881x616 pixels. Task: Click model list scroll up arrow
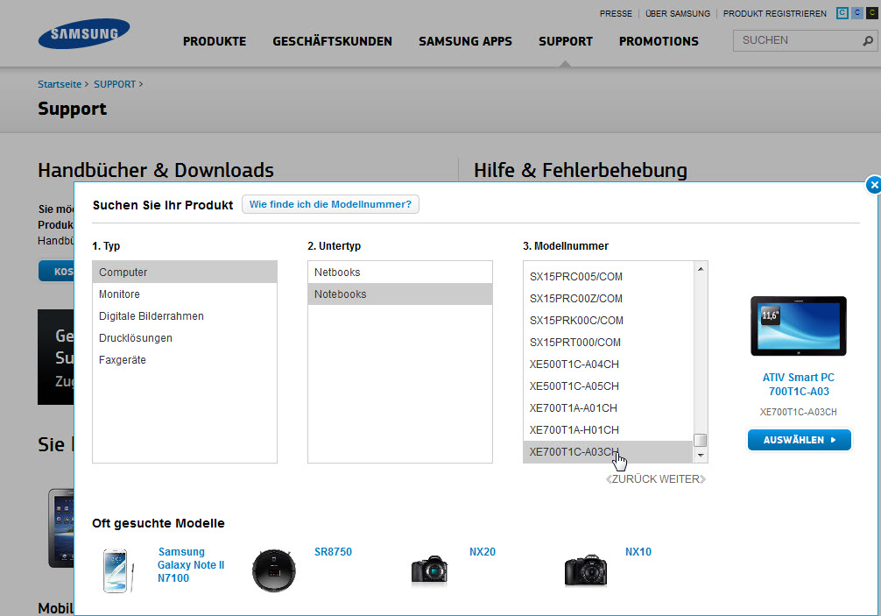tap(700, 269)
